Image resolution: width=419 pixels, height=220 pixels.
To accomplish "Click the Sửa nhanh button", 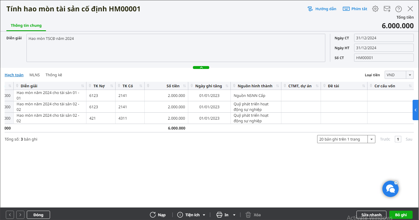I will (371, 215).
